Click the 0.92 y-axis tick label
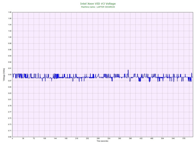196x146 pixels. 10,62
